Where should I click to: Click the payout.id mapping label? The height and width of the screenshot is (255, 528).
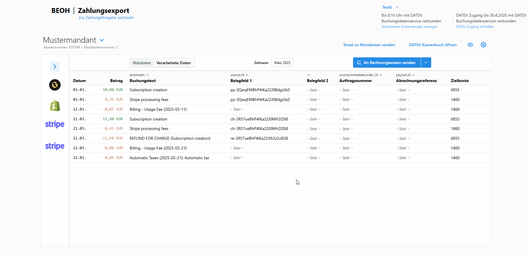tap(405, 75)
